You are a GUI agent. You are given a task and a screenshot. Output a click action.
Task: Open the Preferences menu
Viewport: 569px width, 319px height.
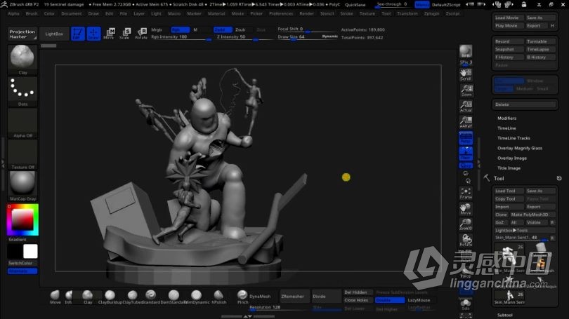(x=281, y=13)
